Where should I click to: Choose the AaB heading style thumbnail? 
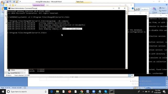click(137, 9)
